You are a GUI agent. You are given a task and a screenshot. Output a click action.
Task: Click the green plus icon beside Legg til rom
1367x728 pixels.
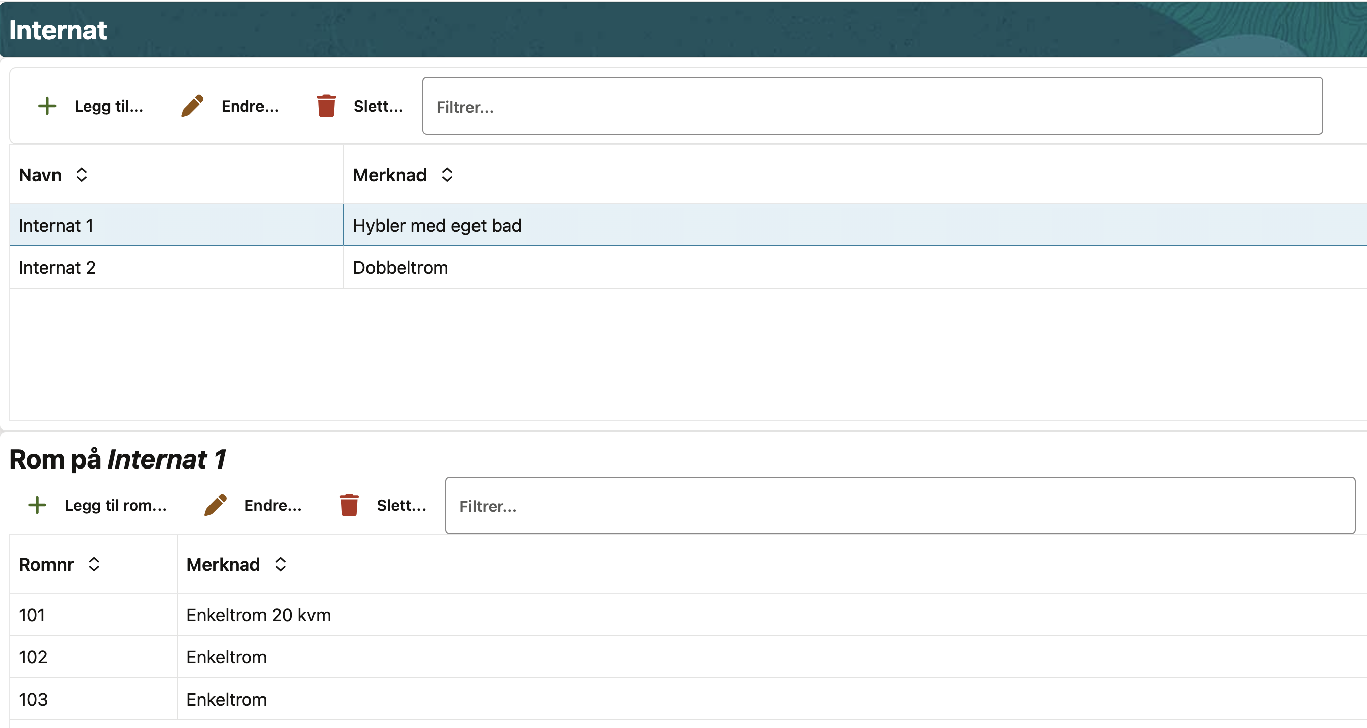37,505
